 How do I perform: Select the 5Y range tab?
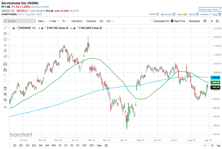tap(78, 146)
